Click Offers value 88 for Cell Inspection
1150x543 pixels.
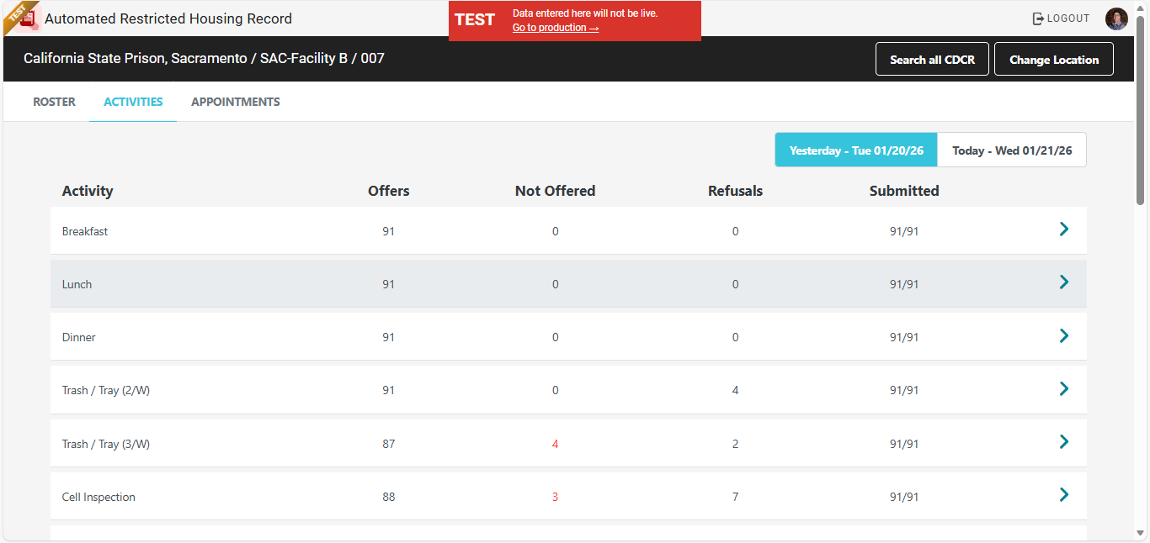[388, 497]
